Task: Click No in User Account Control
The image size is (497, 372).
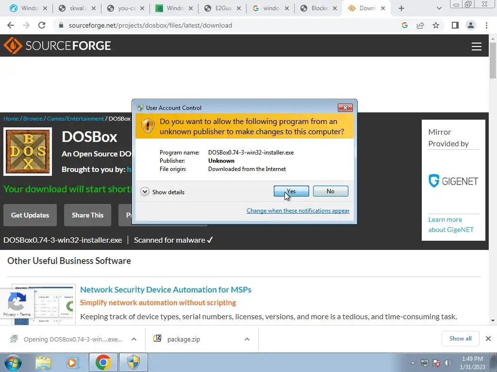Action: 331,191
